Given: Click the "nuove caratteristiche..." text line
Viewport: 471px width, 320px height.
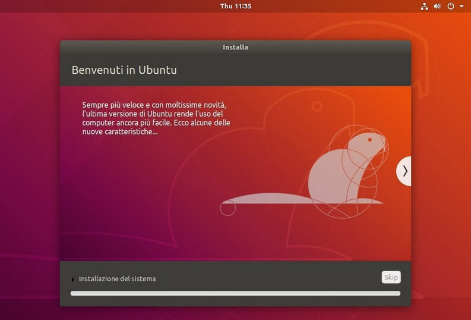Looking at the screenshot, I should click(120, 131).
